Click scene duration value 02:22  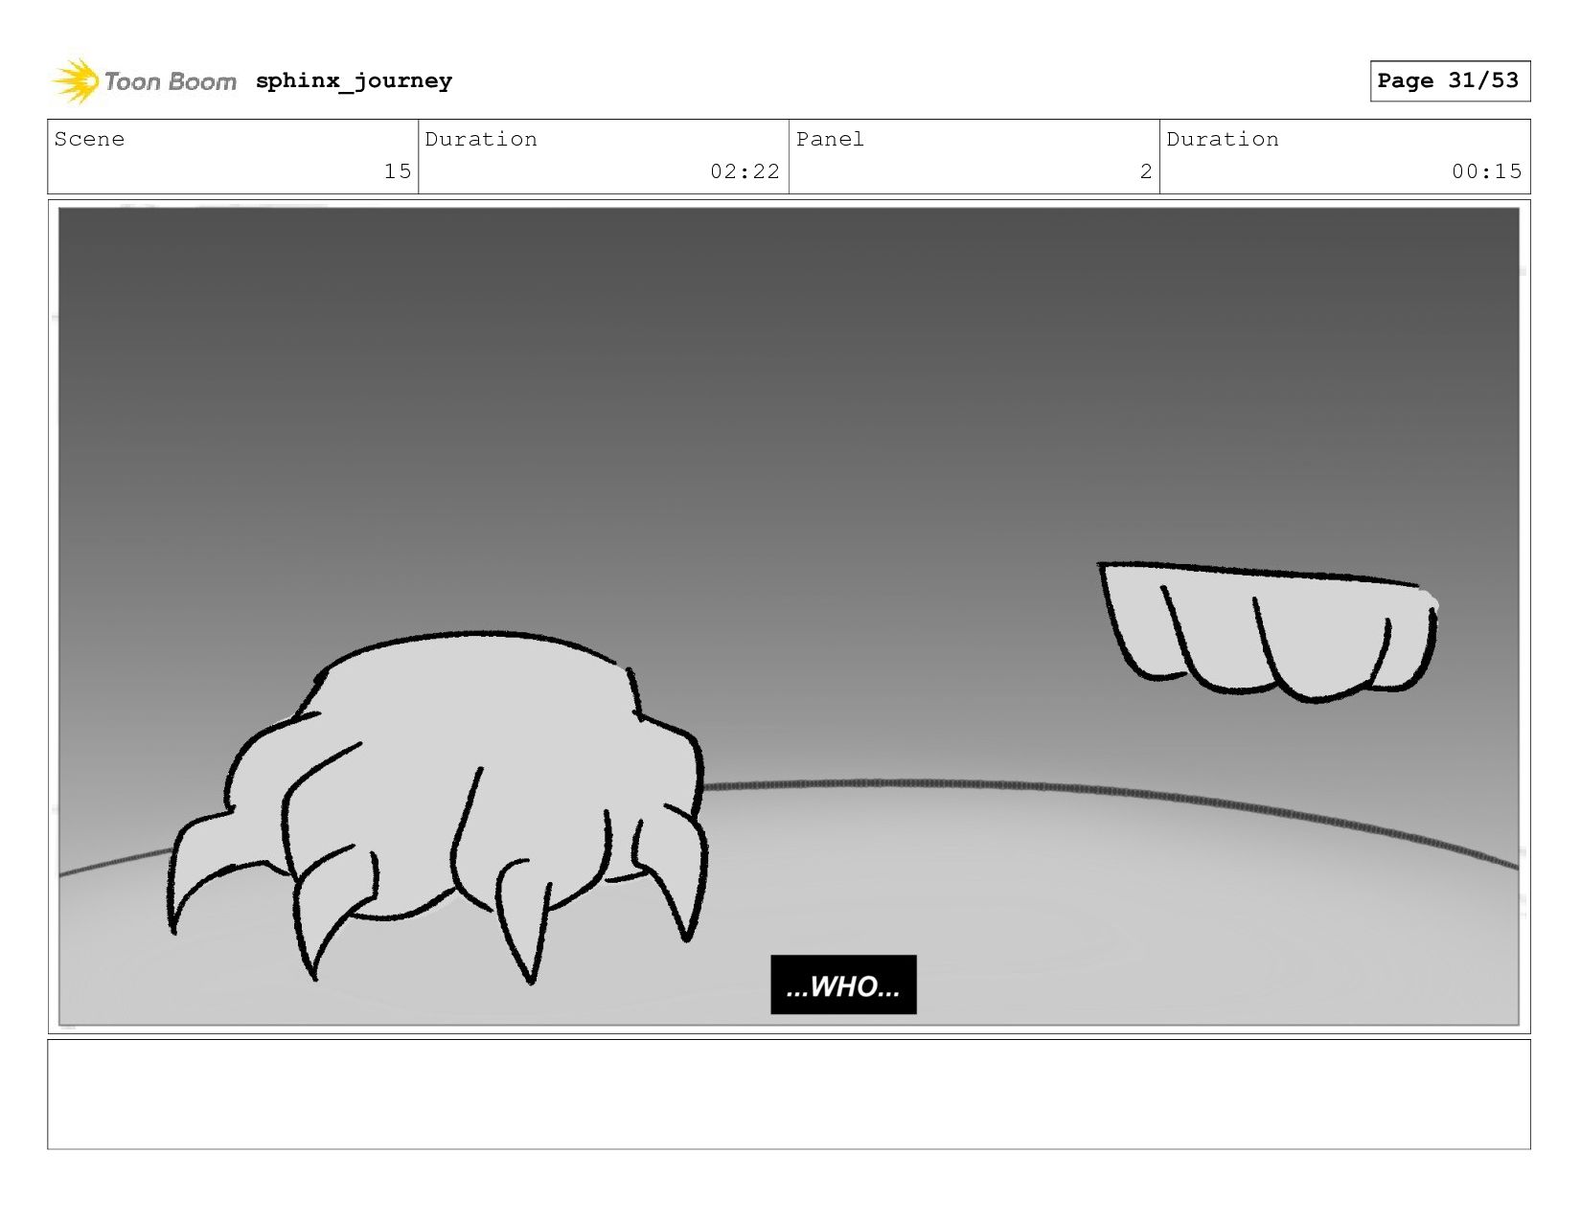click(x=745, y=171)
